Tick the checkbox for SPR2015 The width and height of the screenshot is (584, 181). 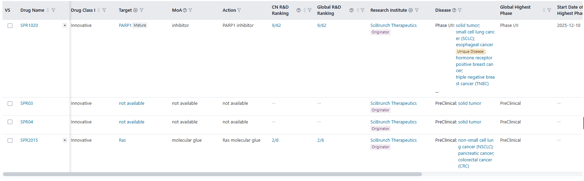pos(10,140)
